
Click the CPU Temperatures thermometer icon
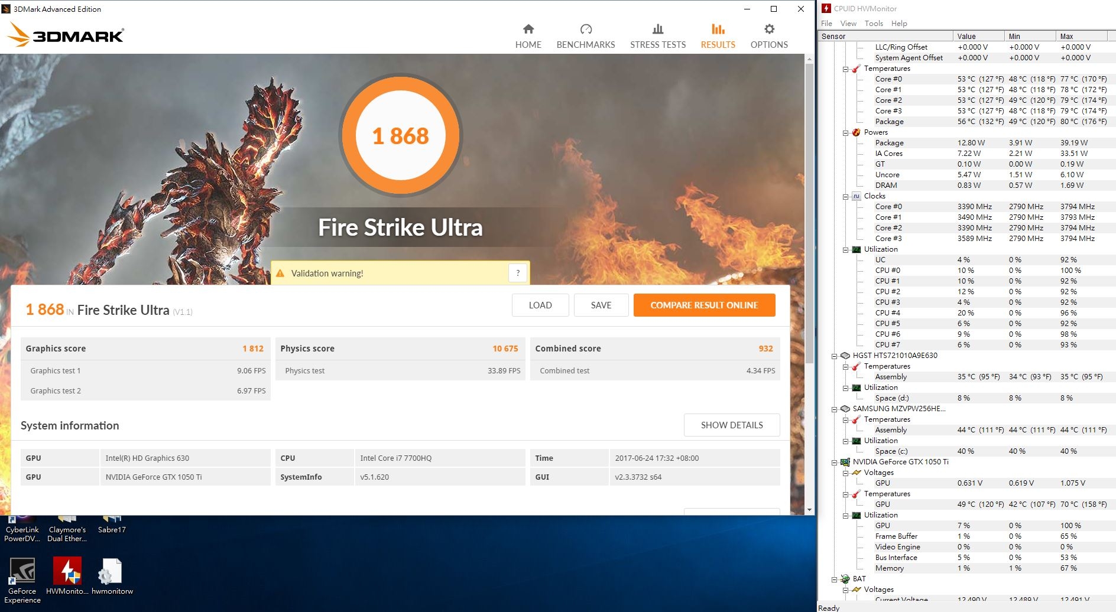tap(856, 69)
